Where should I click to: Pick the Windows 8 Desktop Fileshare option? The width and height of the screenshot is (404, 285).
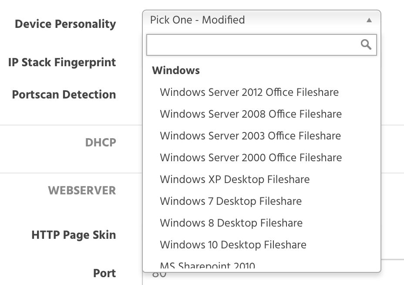tap(231, 223)
